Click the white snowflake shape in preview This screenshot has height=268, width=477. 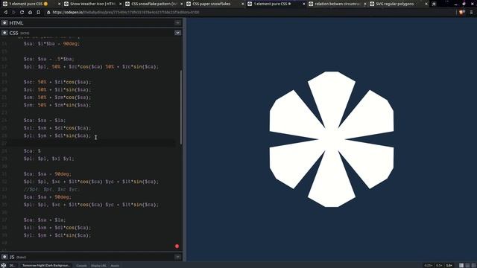[332, 139]
